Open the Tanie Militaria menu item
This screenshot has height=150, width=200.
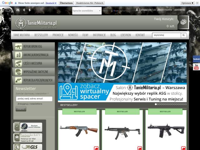click(x=22, y=35)
